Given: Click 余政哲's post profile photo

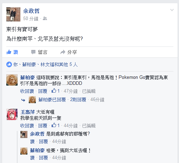Looking at the screenshot, I should (13, 14).
